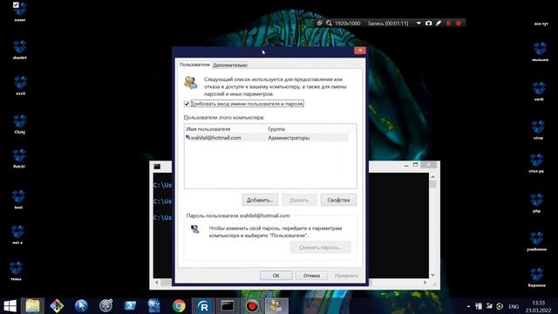
Task: Click console horizontal scrollbar right arrow
Action: [x=425, y=283]
